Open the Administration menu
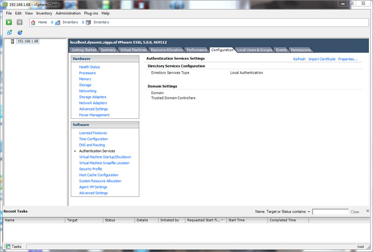373x252 pixels. point(68,14)
